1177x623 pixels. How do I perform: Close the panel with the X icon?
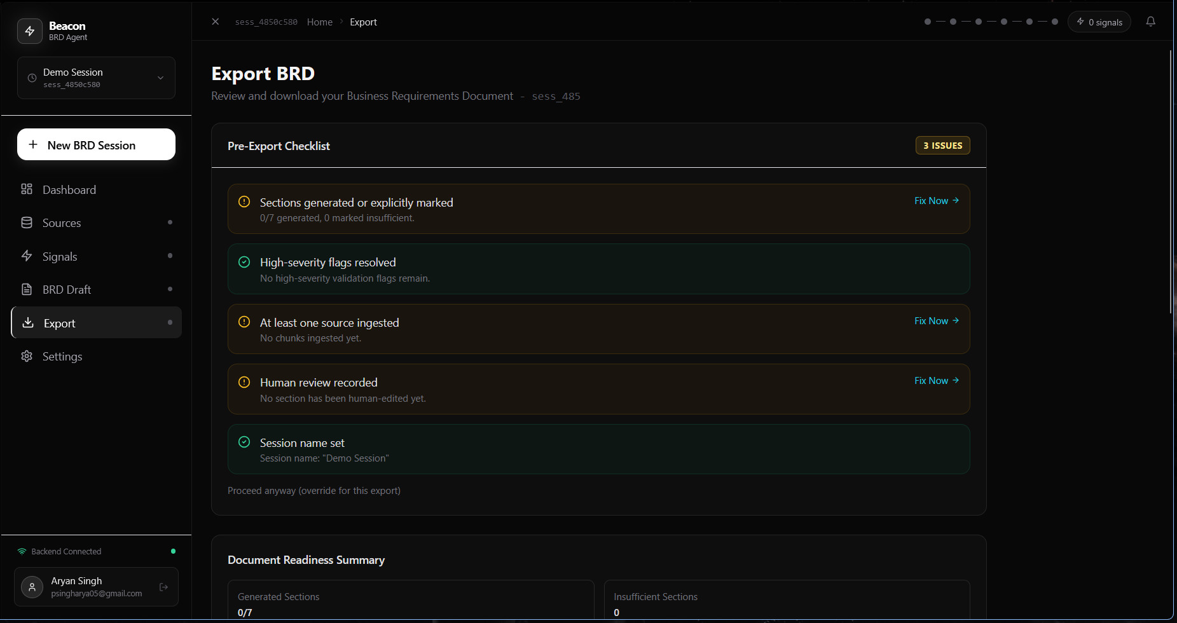click(x=216, y=22)
